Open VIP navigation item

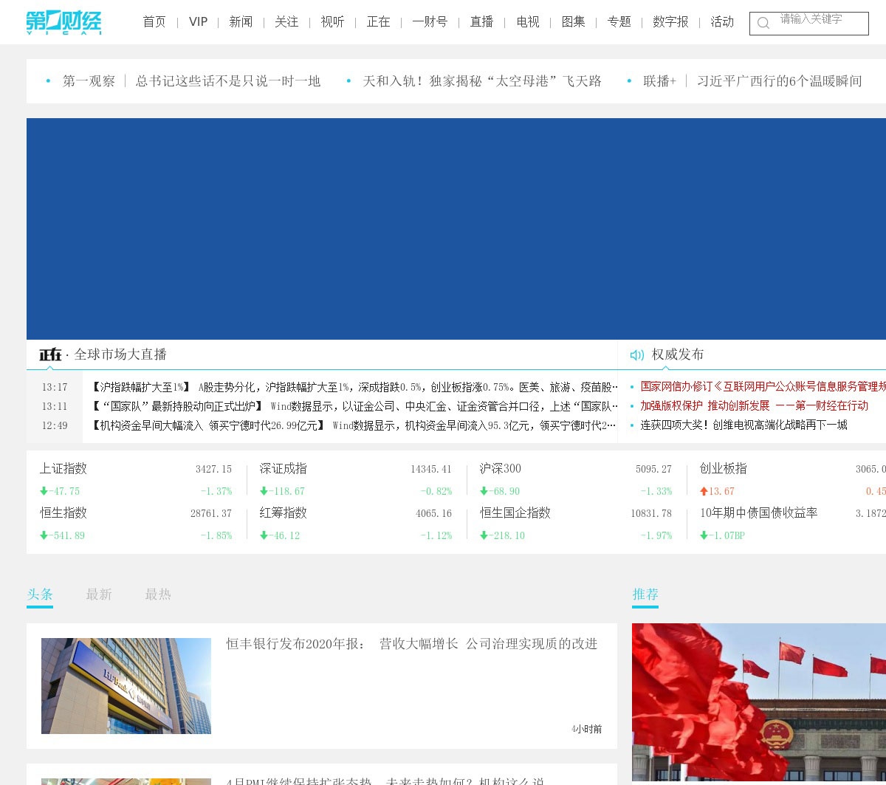[x=198, y=22]
